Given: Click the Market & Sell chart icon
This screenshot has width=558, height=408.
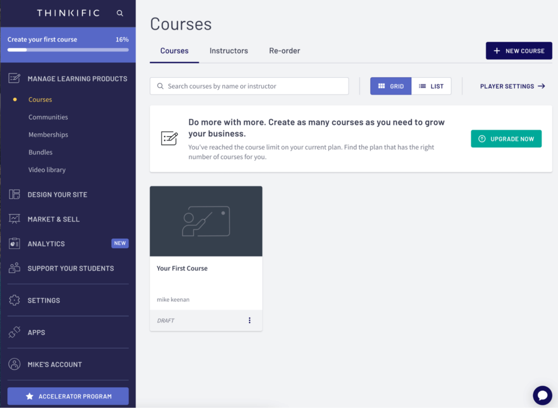Looking at the screenshot, I should 14,219.
